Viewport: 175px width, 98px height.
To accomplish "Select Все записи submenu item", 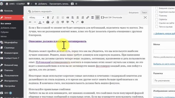I will coord(6,24).
